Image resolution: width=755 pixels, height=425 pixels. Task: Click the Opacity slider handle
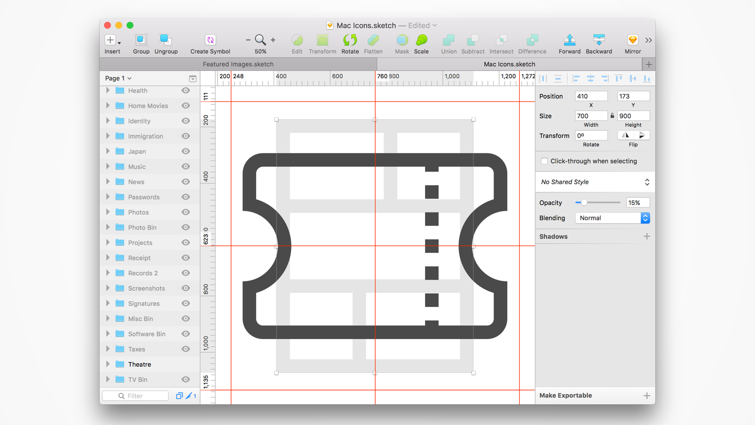pyautogui.click(x=584, y=203)
